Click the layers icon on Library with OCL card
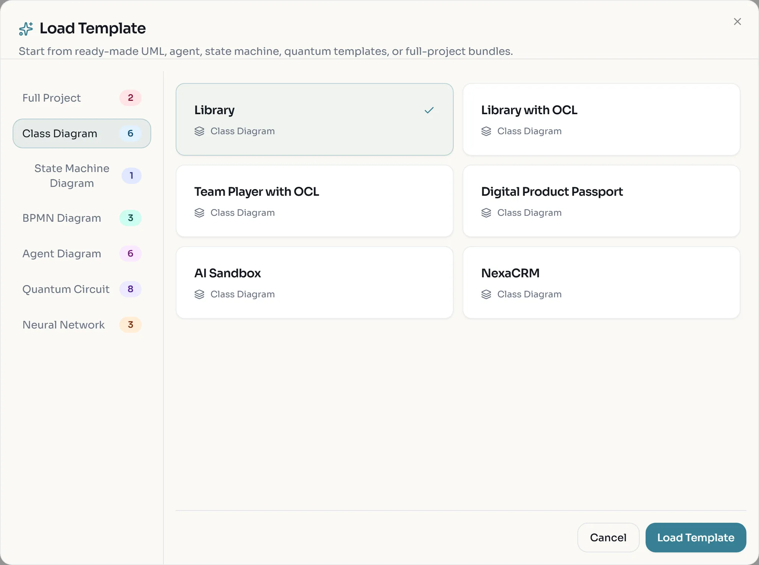Viewport: 759px width, 565px height. (x=486, y=131)
